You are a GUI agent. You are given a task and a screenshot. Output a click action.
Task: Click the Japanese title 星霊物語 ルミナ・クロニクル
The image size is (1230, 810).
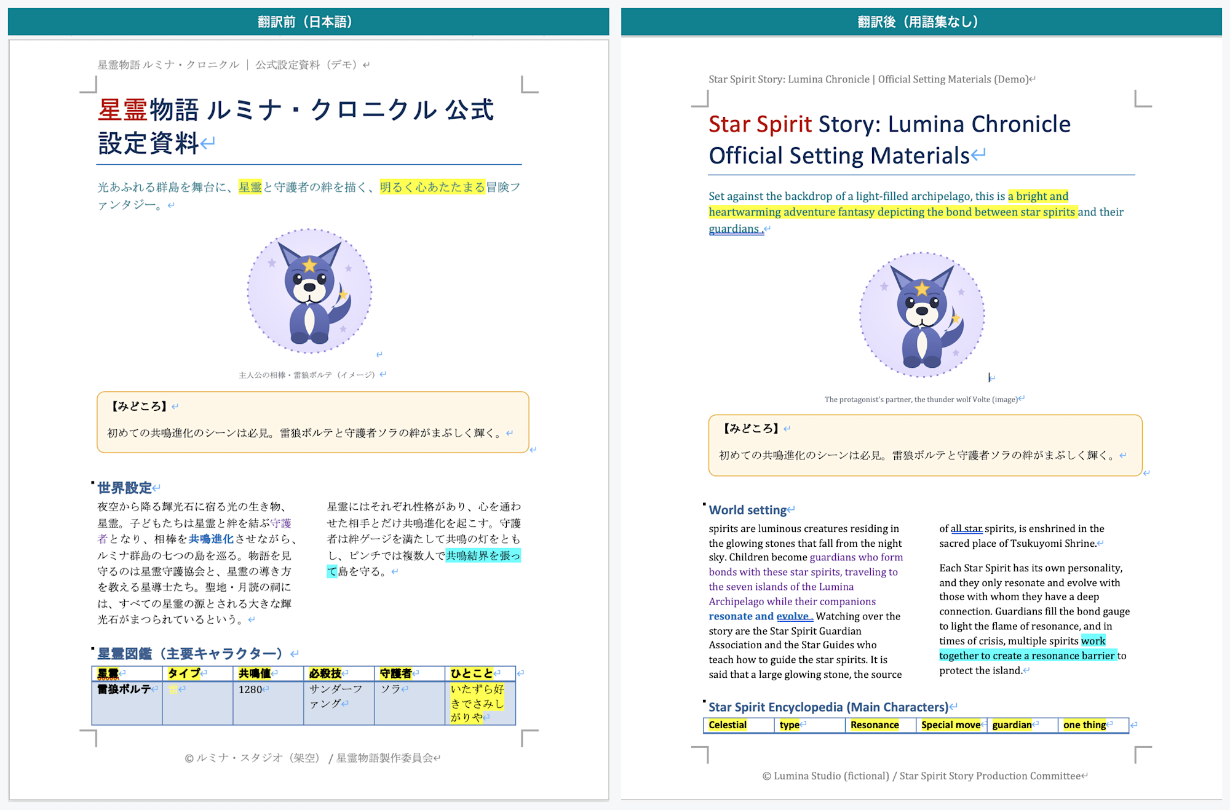[267, 110]
